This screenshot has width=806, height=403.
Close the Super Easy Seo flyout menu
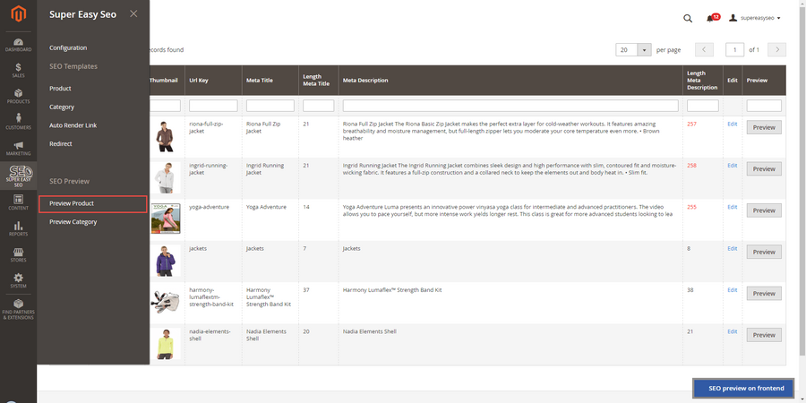pyautogui.click(x=133, y=13)
